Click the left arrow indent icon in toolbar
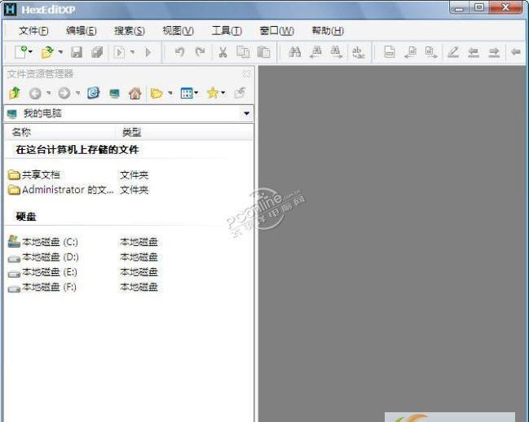The image size is (529, 422). tap(474, 52)
